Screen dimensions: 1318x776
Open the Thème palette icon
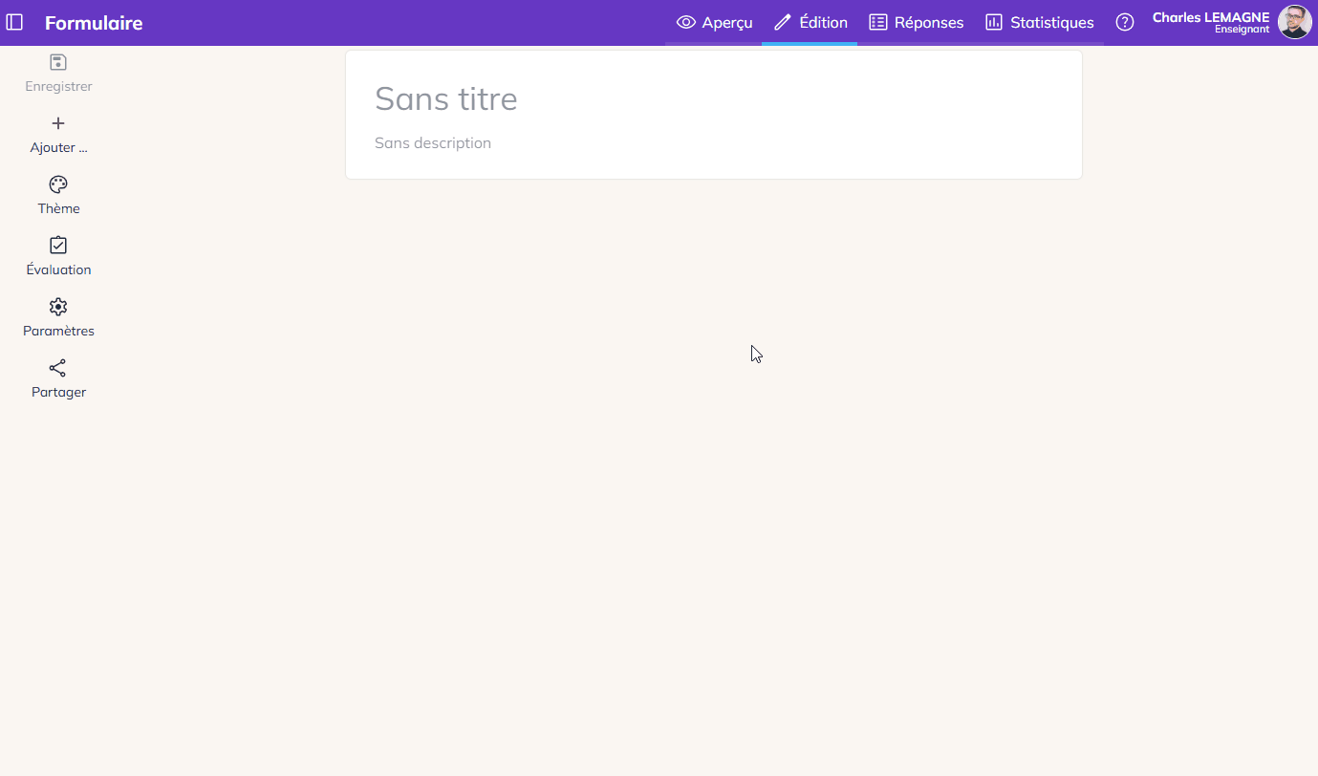coord(58,184)
